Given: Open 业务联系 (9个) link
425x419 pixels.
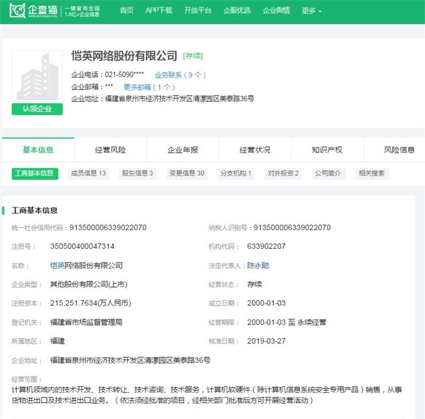Looking at the screenshot, I should click(x=180, y=75).
